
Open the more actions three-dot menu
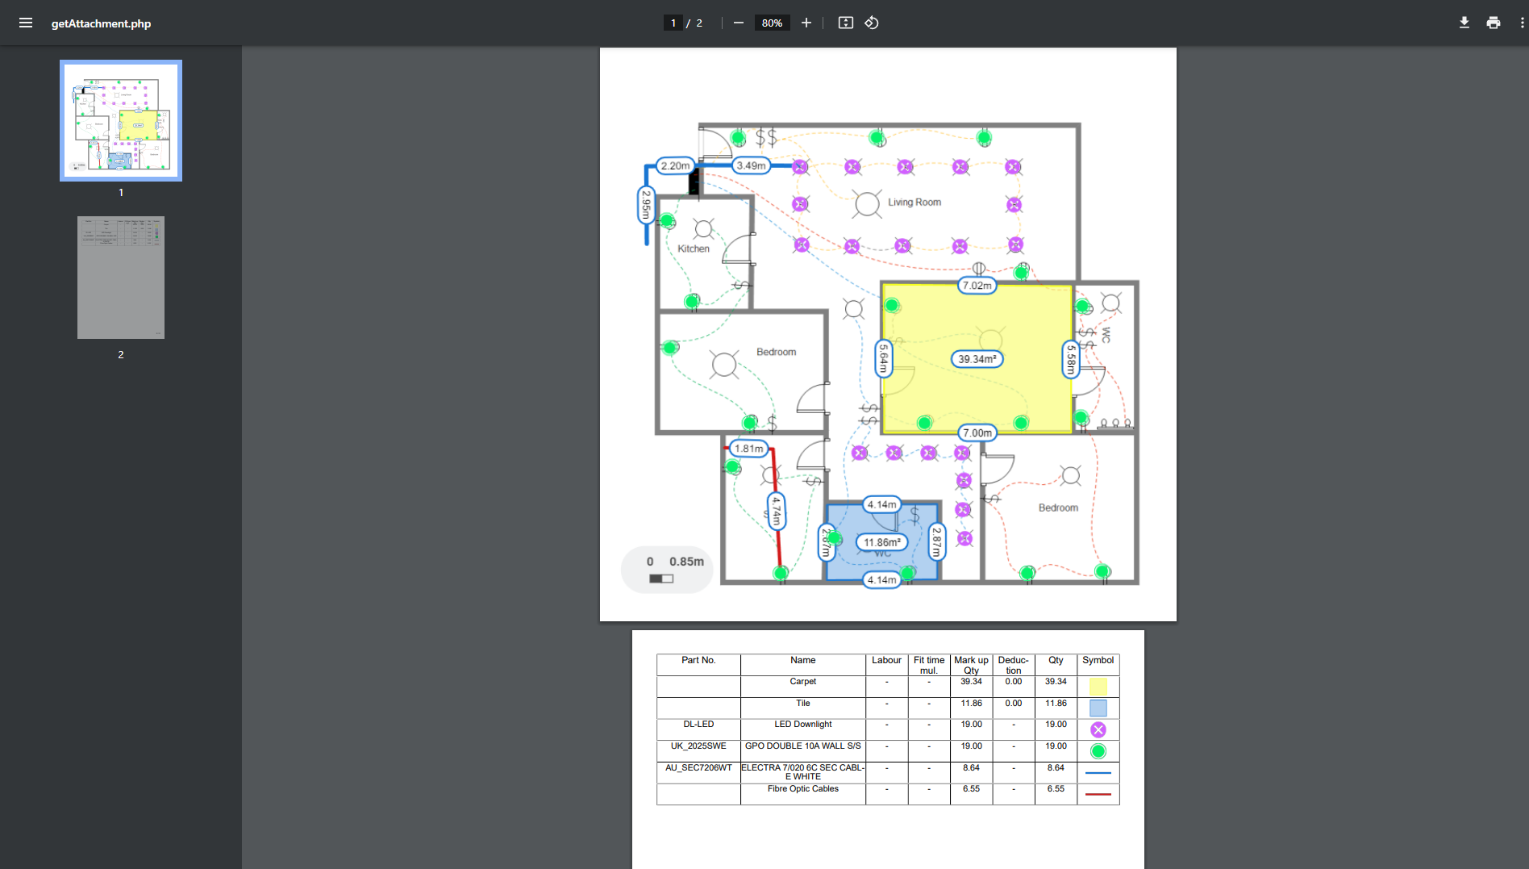coord(1521,23)
